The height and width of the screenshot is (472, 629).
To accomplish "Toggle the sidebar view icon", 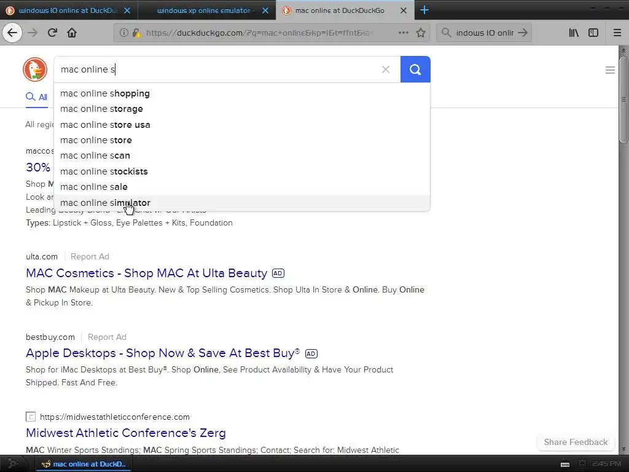I will (593, 33).
